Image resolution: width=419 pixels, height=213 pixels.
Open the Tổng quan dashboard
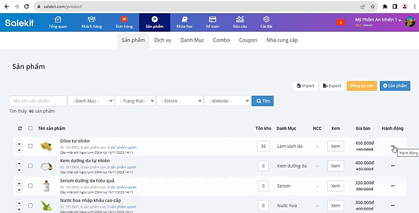coord(58,22)
